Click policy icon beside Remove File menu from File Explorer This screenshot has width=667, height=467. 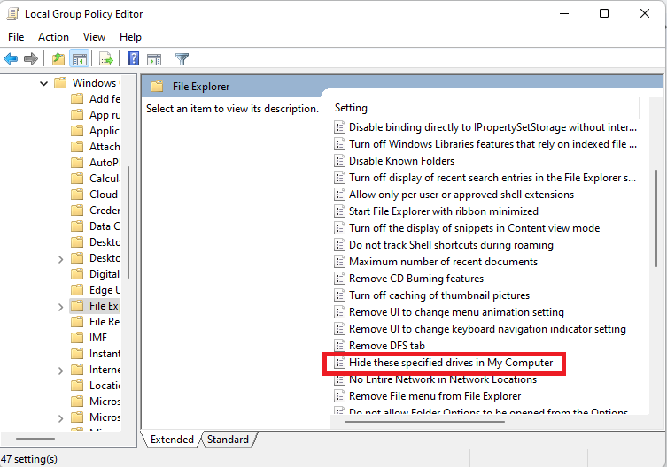(x=339, y=396)
